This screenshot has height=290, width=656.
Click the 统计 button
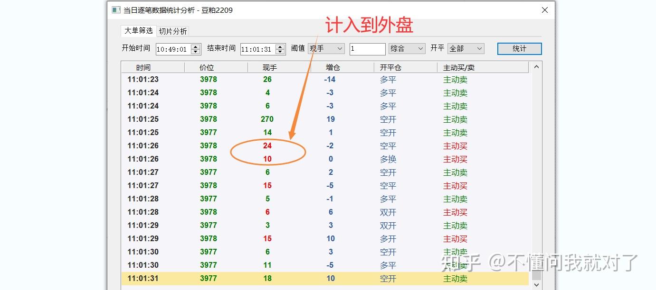pos(520,48)
